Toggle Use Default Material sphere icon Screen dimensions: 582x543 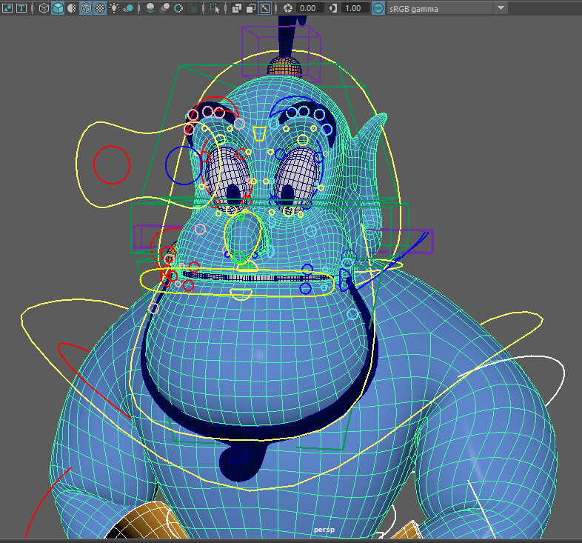[72, 8]
